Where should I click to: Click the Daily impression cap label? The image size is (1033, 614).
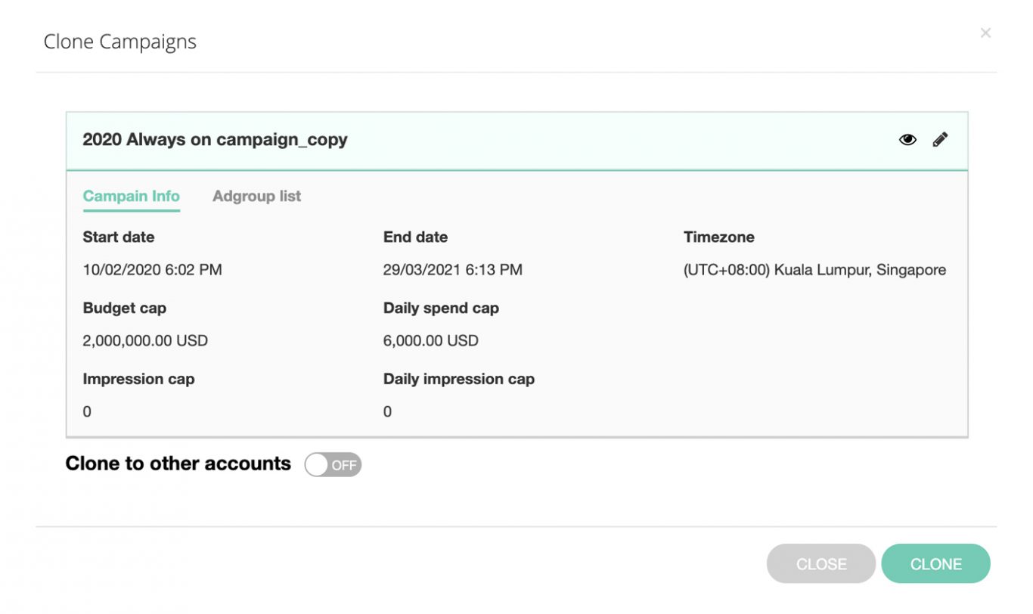tap(459, 379)
